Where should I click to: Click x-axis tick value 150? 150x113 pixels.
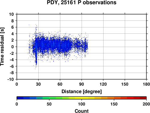point(125,84)
